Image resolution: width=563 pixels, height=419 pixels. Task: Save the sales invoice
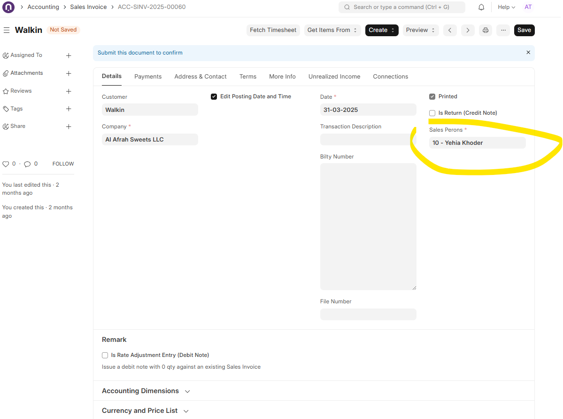pyautogui.click(x=524, y=30)
